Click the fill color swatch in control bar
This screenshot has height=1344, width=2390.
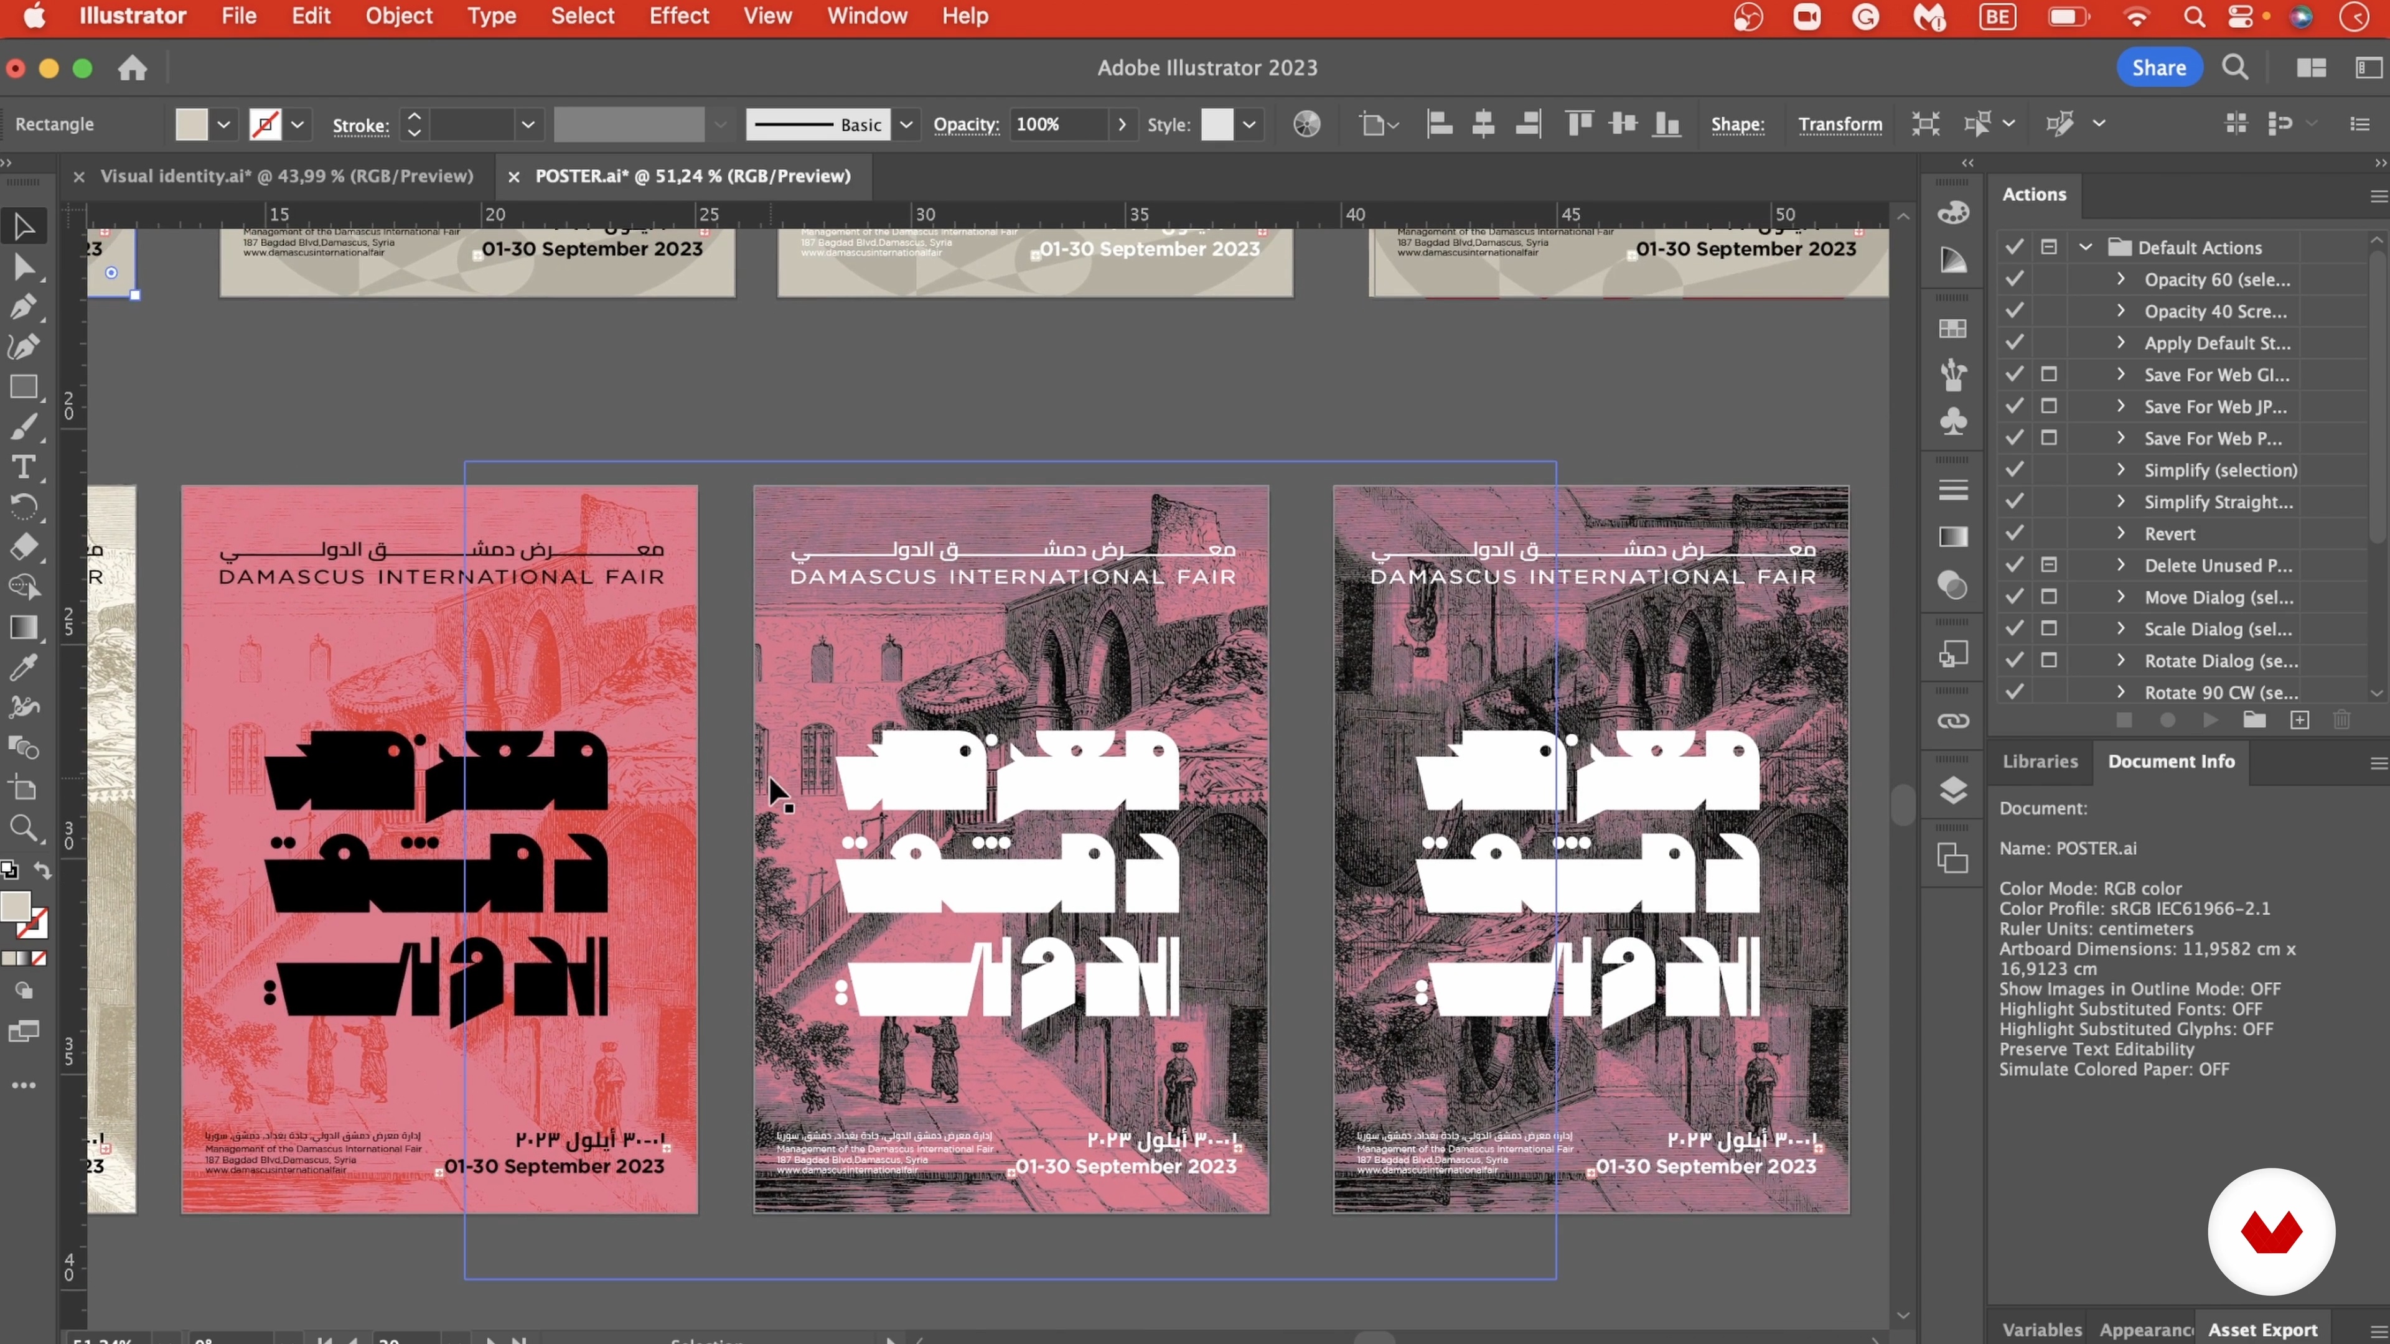tap(192, 124)
